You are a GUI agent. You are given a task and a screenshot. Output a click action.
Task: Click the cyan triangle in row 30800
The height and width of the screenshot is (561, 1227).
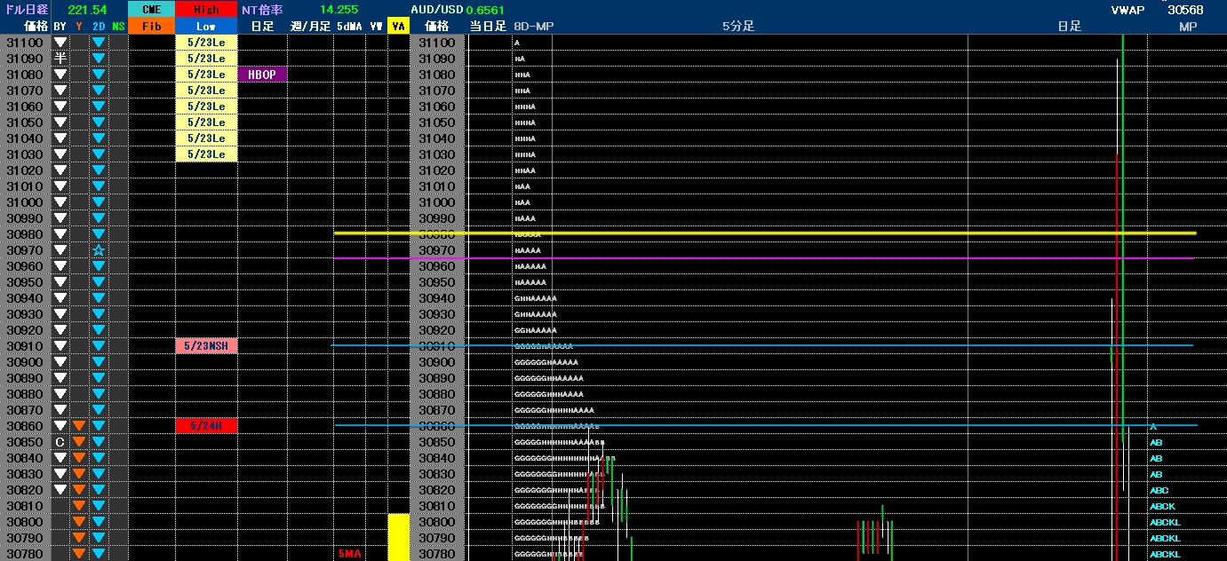(99, 522)
